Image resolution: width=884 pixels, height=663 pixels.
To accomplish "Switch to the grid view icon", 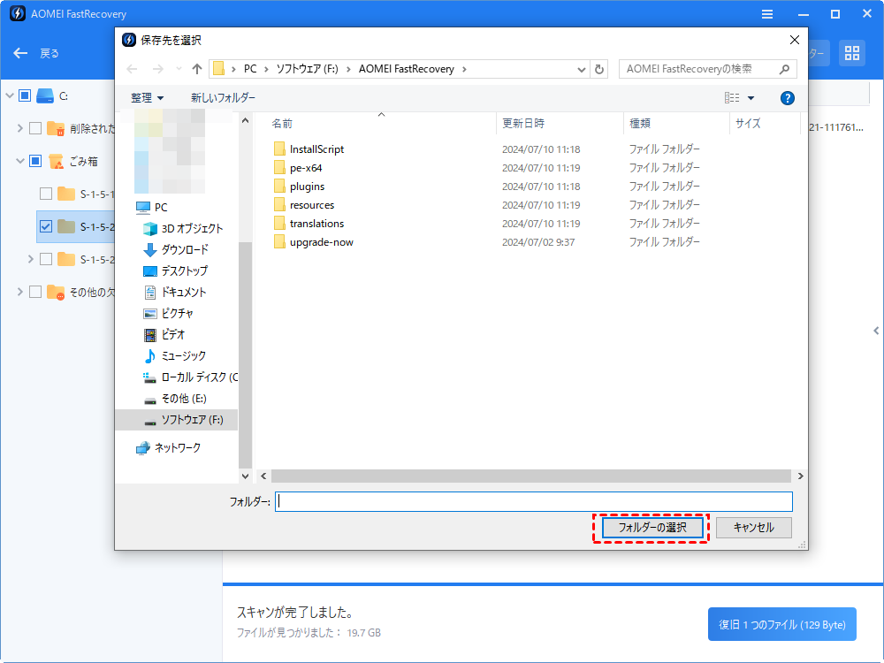I will coord(852,53).
